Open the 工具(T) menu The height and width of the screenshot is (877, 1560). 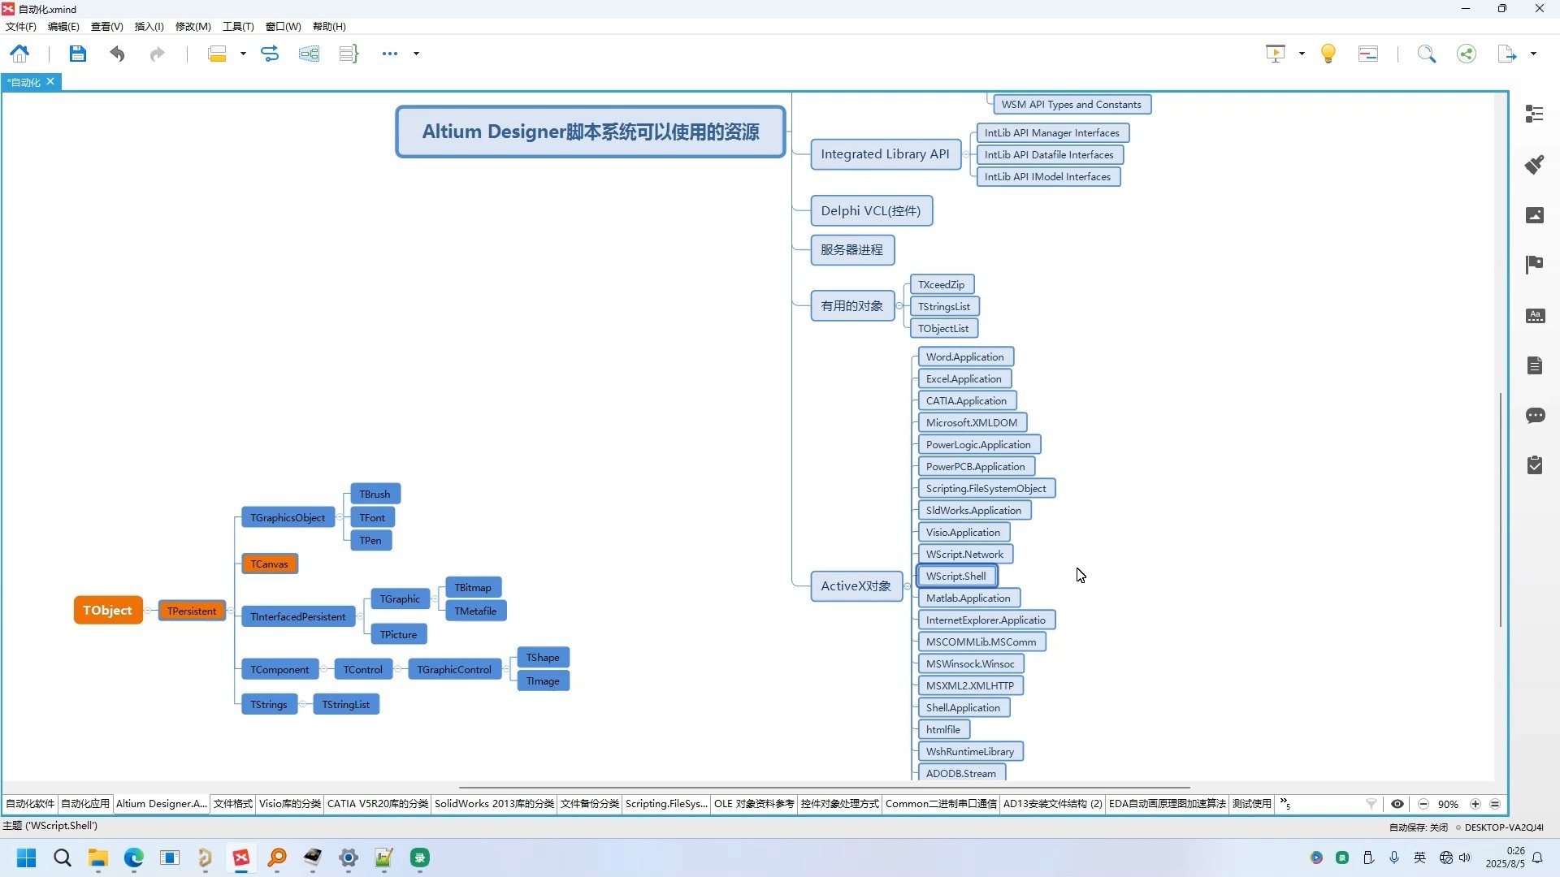tap(238, 26)
